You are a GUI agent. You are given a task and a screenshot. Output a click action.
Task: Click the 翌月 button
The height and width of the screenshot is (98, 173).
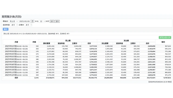pos(57,21)
